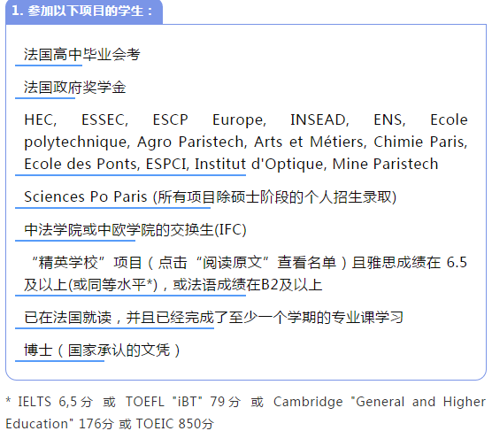Select the 中法学院或中欧学院的交换生(IFC) line
The image size is (492, 431).
(x=135, y=230)
